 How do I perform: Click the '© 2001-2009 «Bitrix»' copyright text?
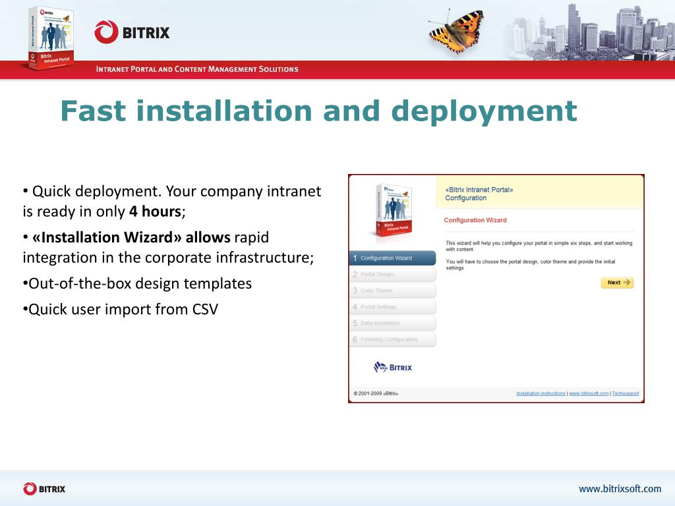[x=376, y=393]
